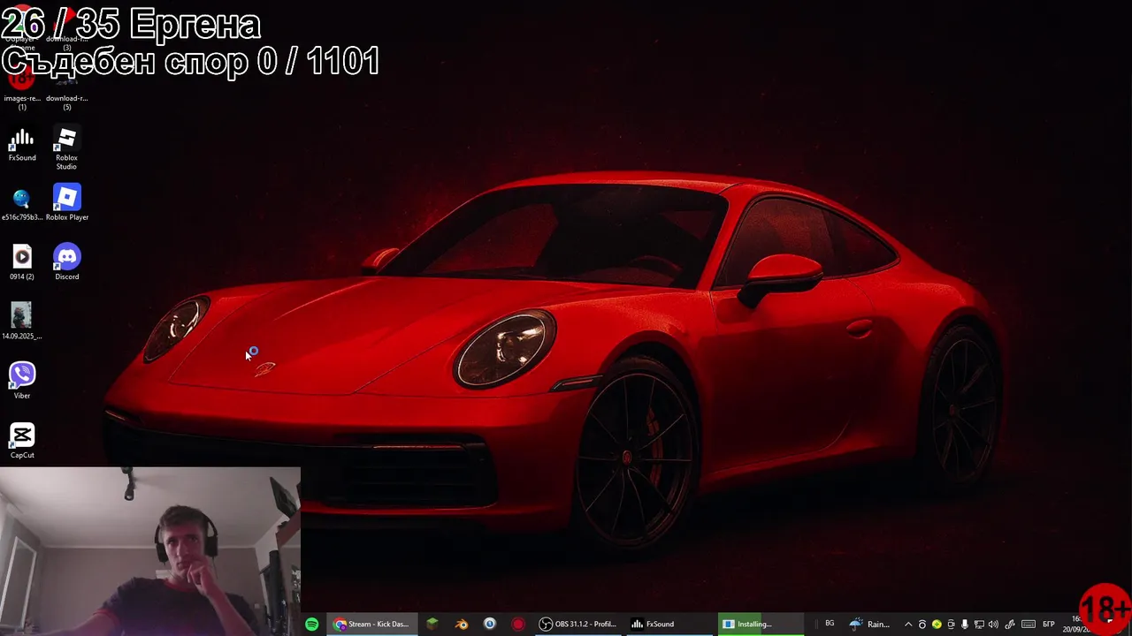Launch the Roblox Studio desktop shortcut

(66, 148)
